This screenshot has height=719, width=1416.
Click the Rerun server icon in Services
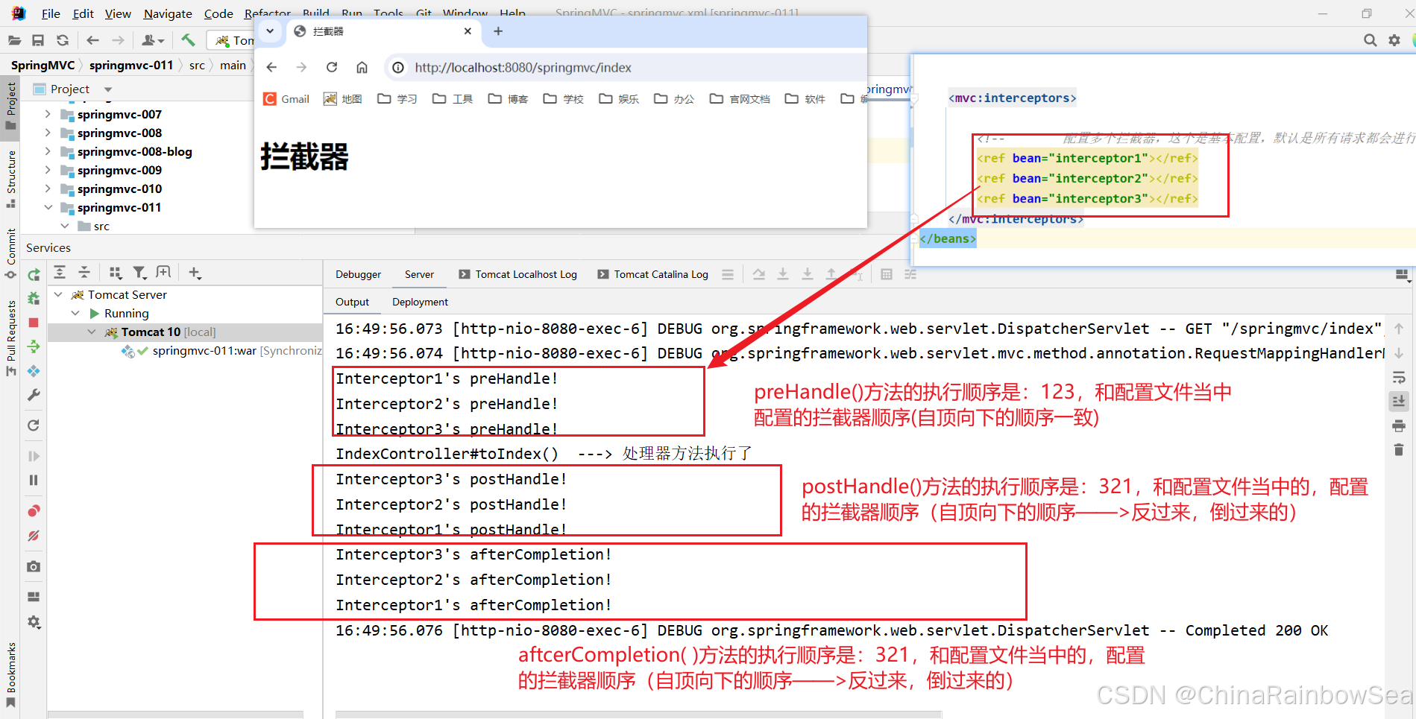tap(34, 275)
